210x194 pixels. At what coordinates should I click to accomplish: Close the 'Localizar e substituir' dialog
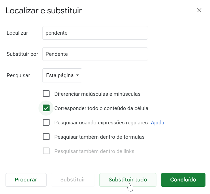coord(199,10)
